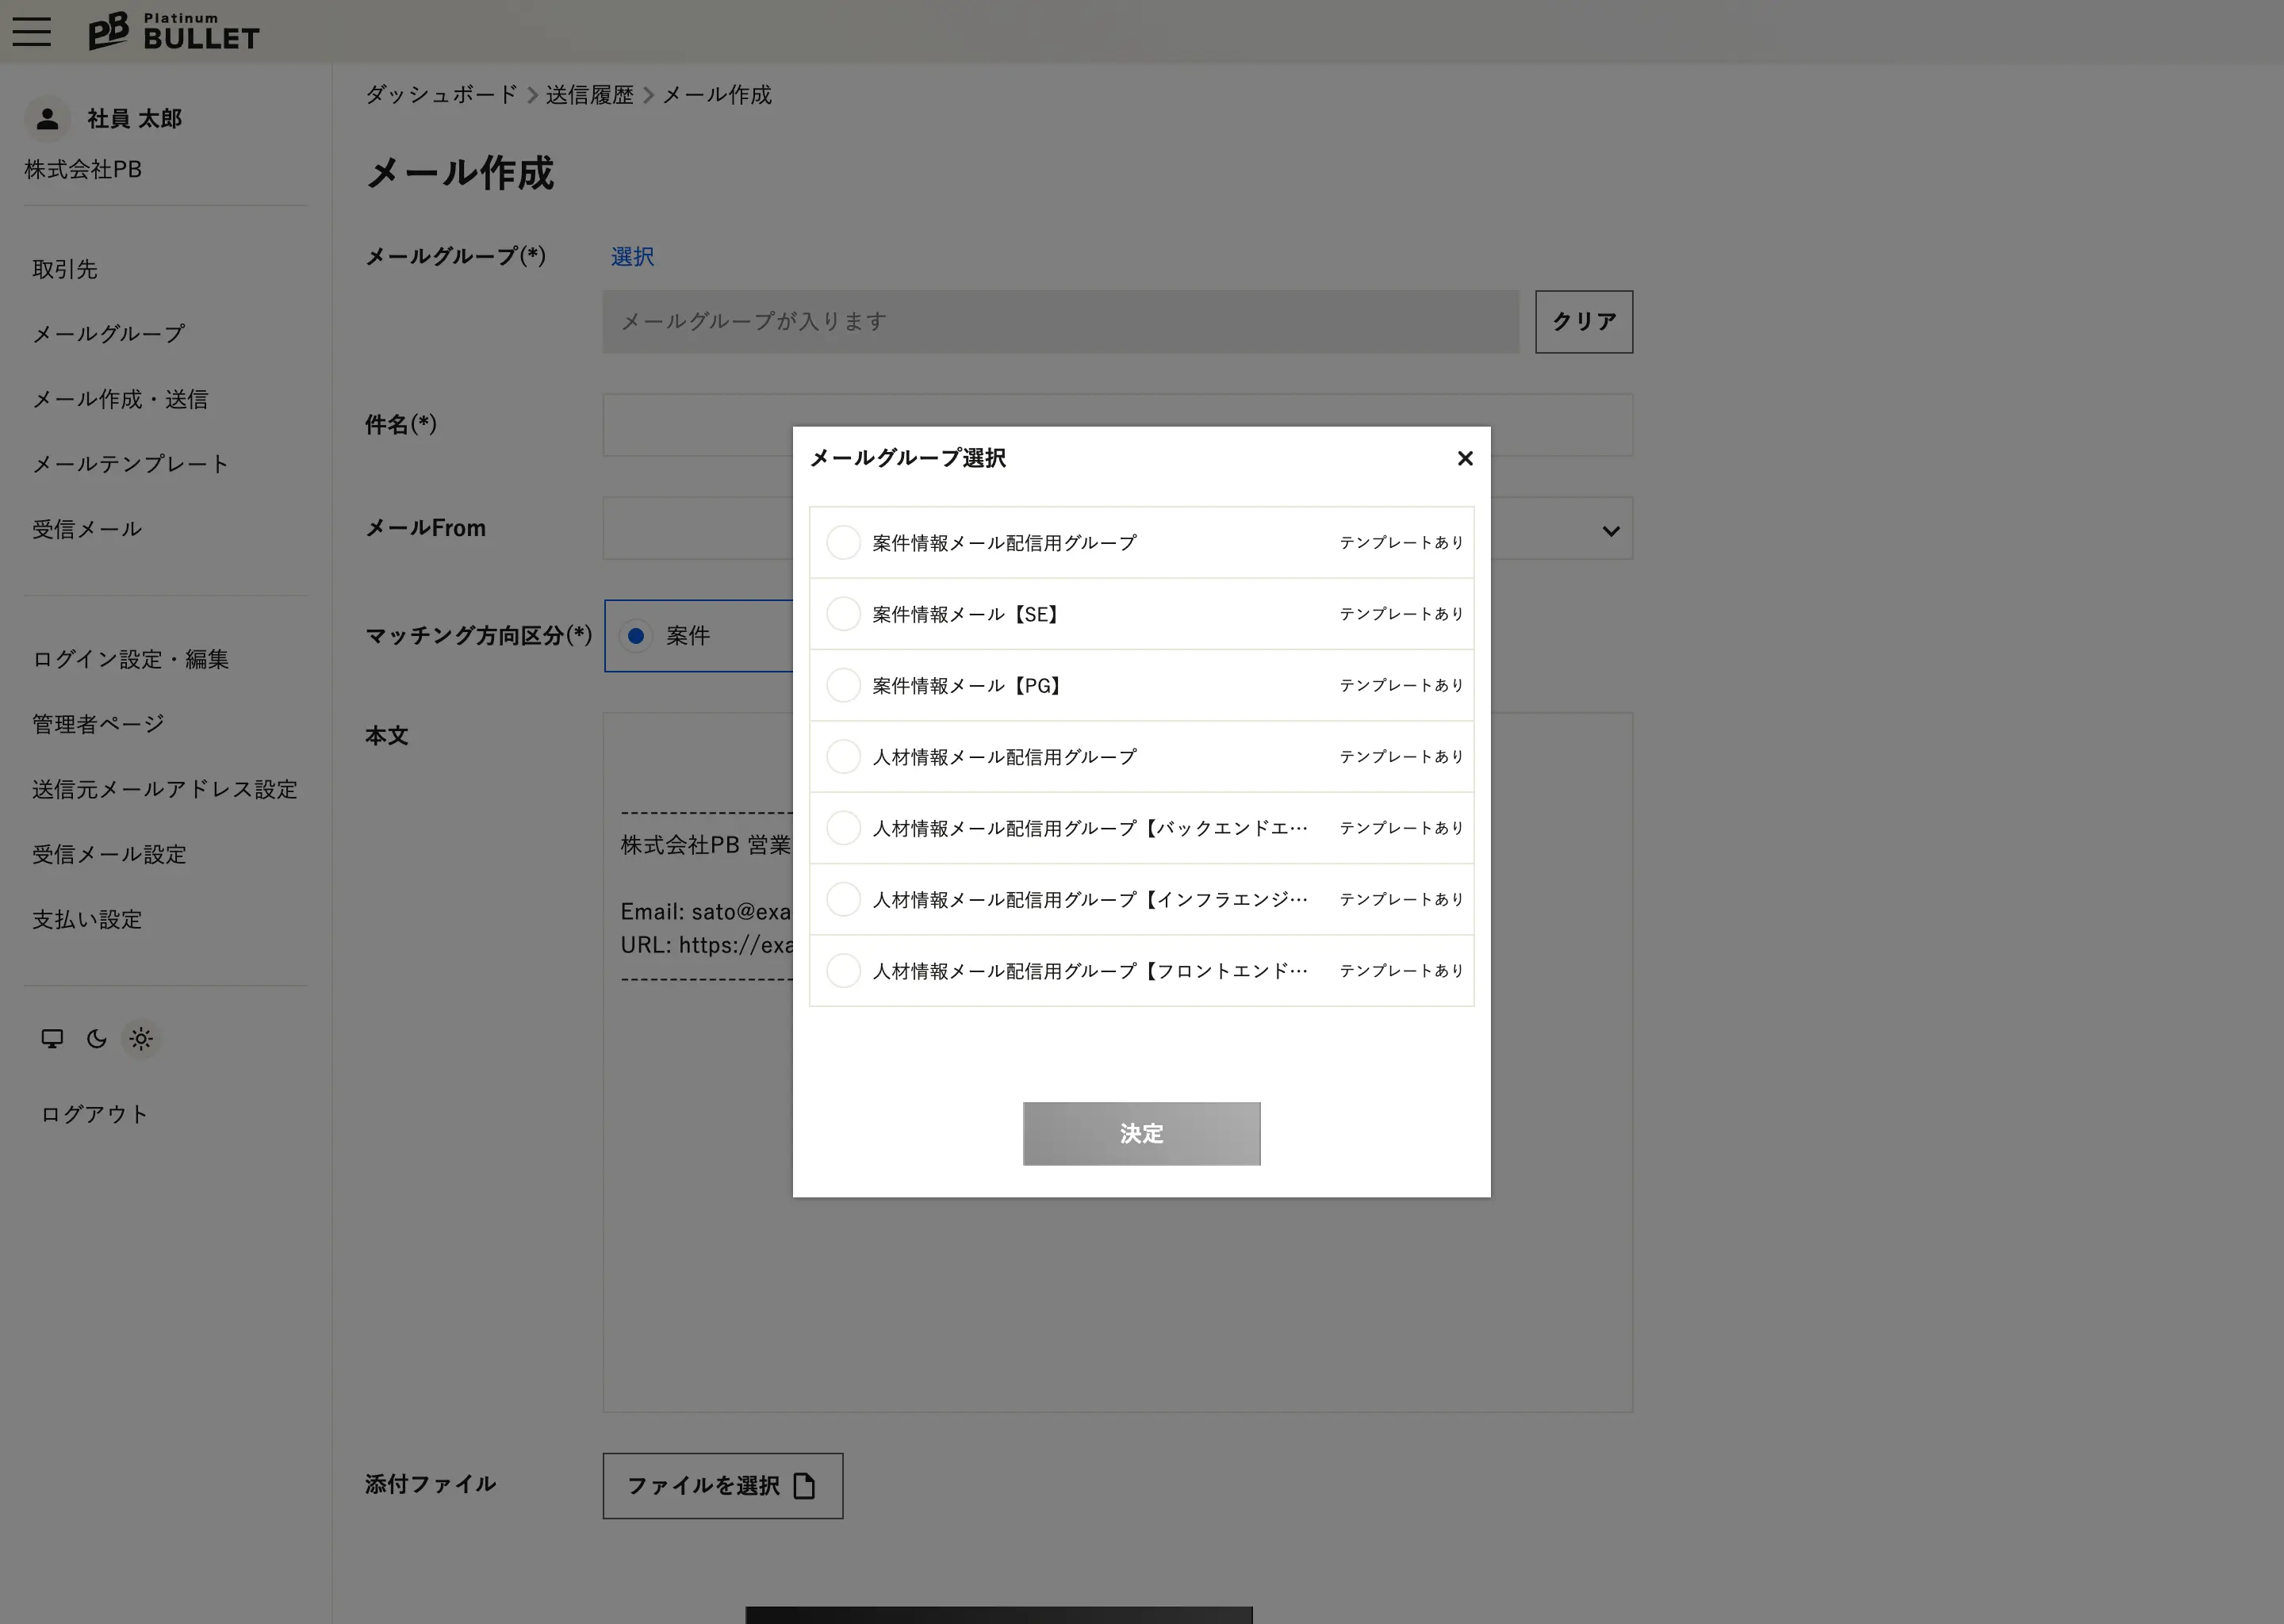
Task: Select 案件情報メール【SE】 radio option
Action: pos(843,614)
